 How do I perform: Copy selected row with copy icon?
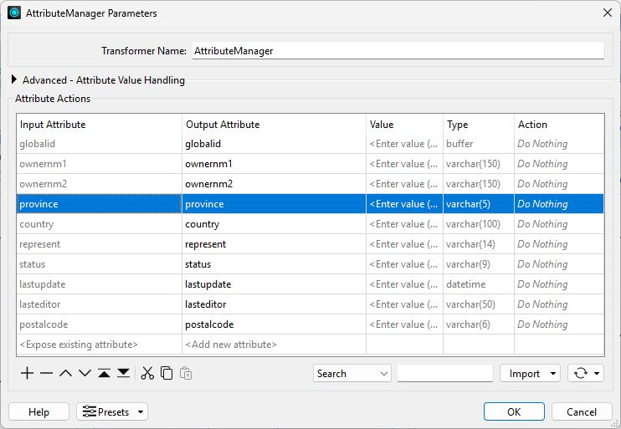coord(167,374)
